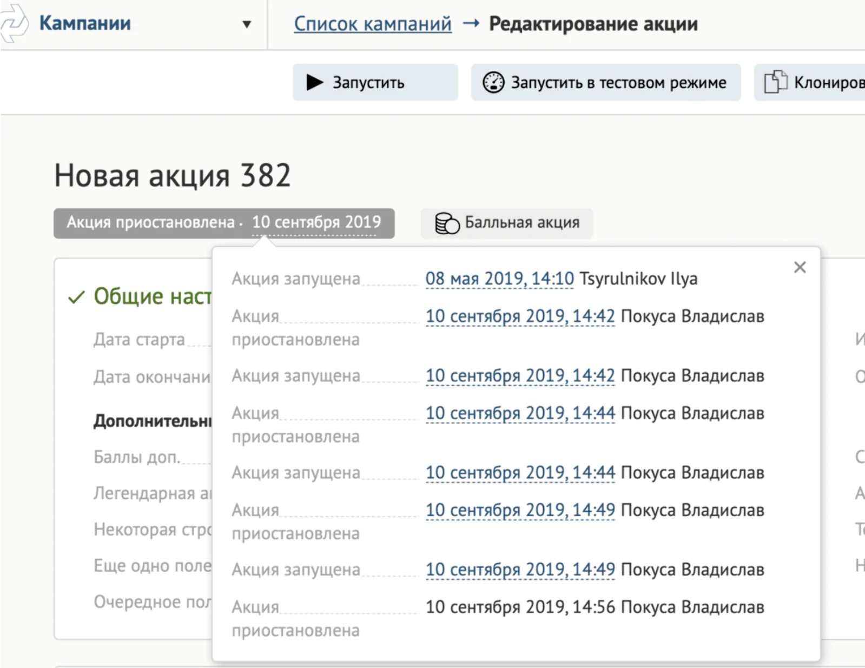Click the Еще одно поле label
The image size is (865, 668).
pos(153,566)
